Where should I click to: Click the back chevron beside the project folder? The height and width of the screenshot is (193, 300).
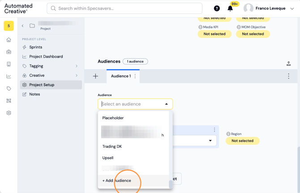(22, 26)
